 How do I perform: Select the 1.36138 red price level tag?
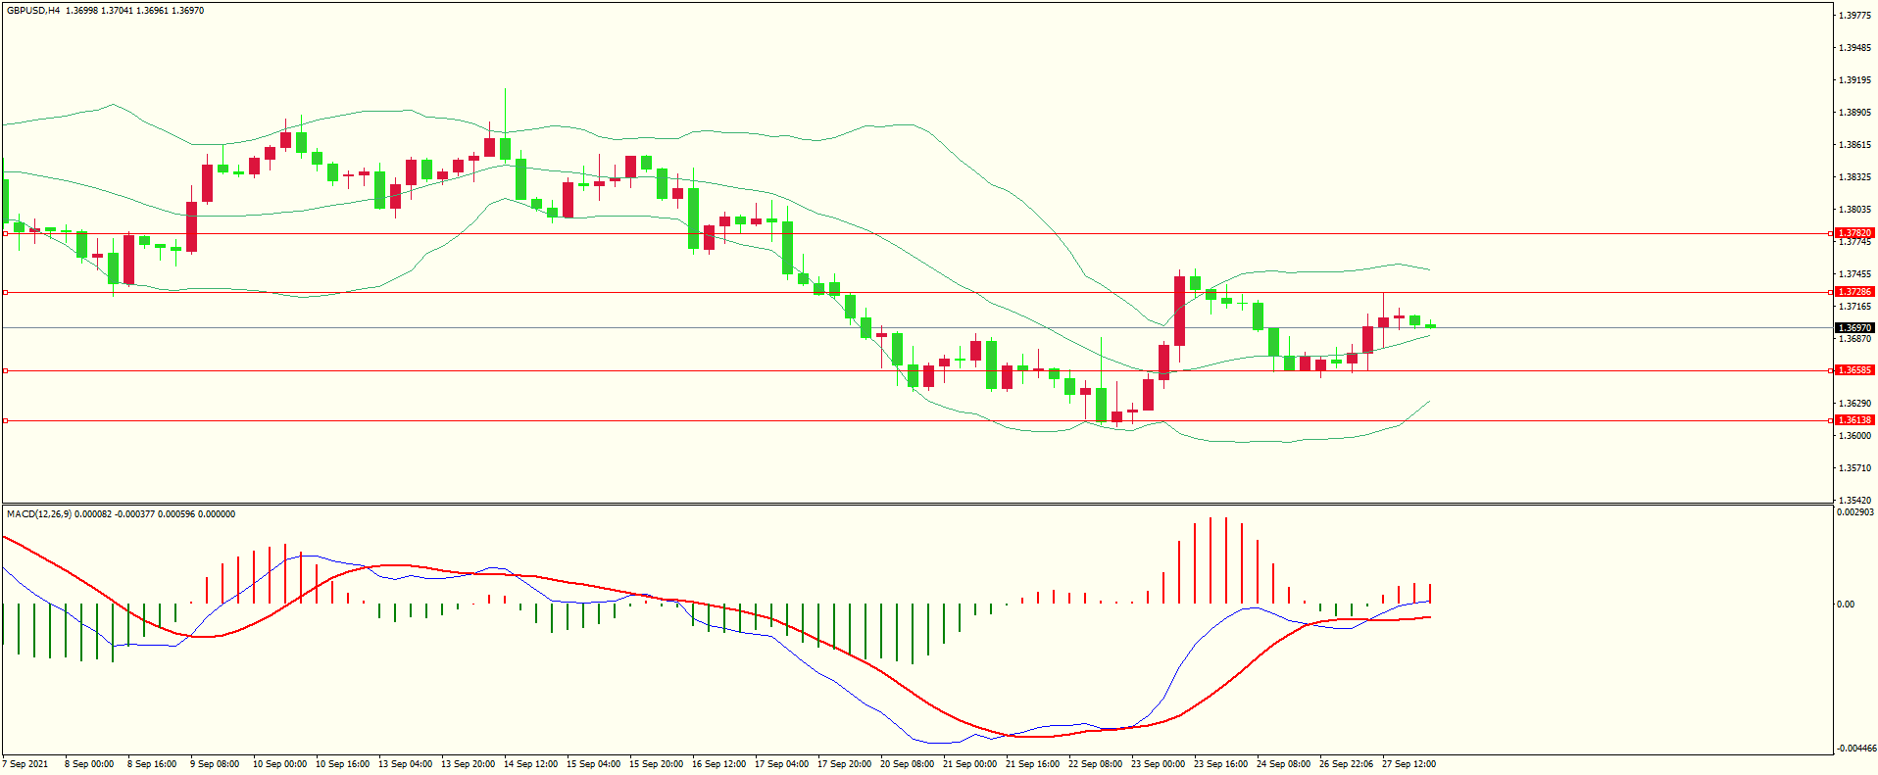coord(1854,420)
